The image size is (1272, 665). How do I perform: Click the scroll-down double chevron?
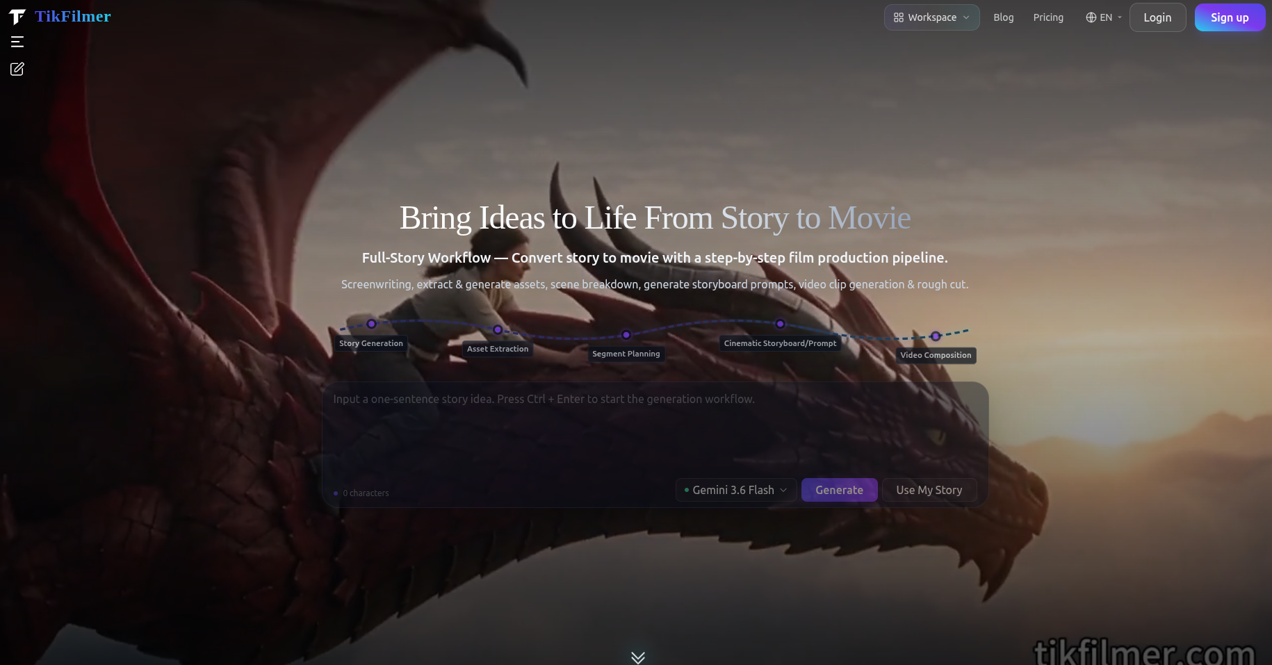coord(638,657)
